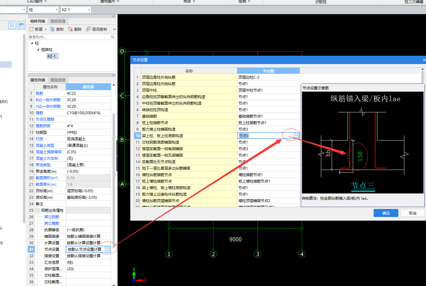Screen dimensions: 426x286
Task: Open the 新建 dropdown arrow
Action: click(x=46, y=29)
